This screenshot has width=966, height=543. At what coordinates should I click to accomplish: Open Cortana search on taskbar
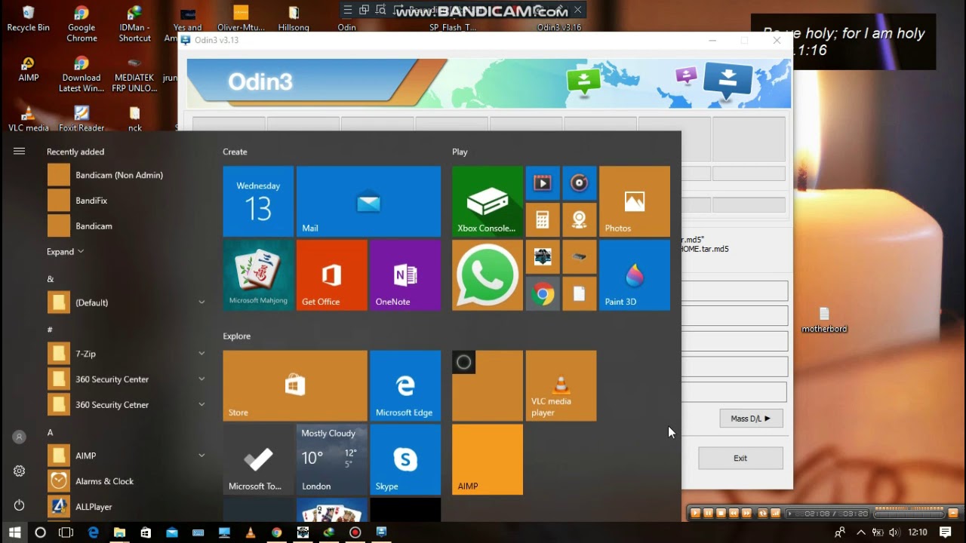pyautogui.click(x=41, y=532)
